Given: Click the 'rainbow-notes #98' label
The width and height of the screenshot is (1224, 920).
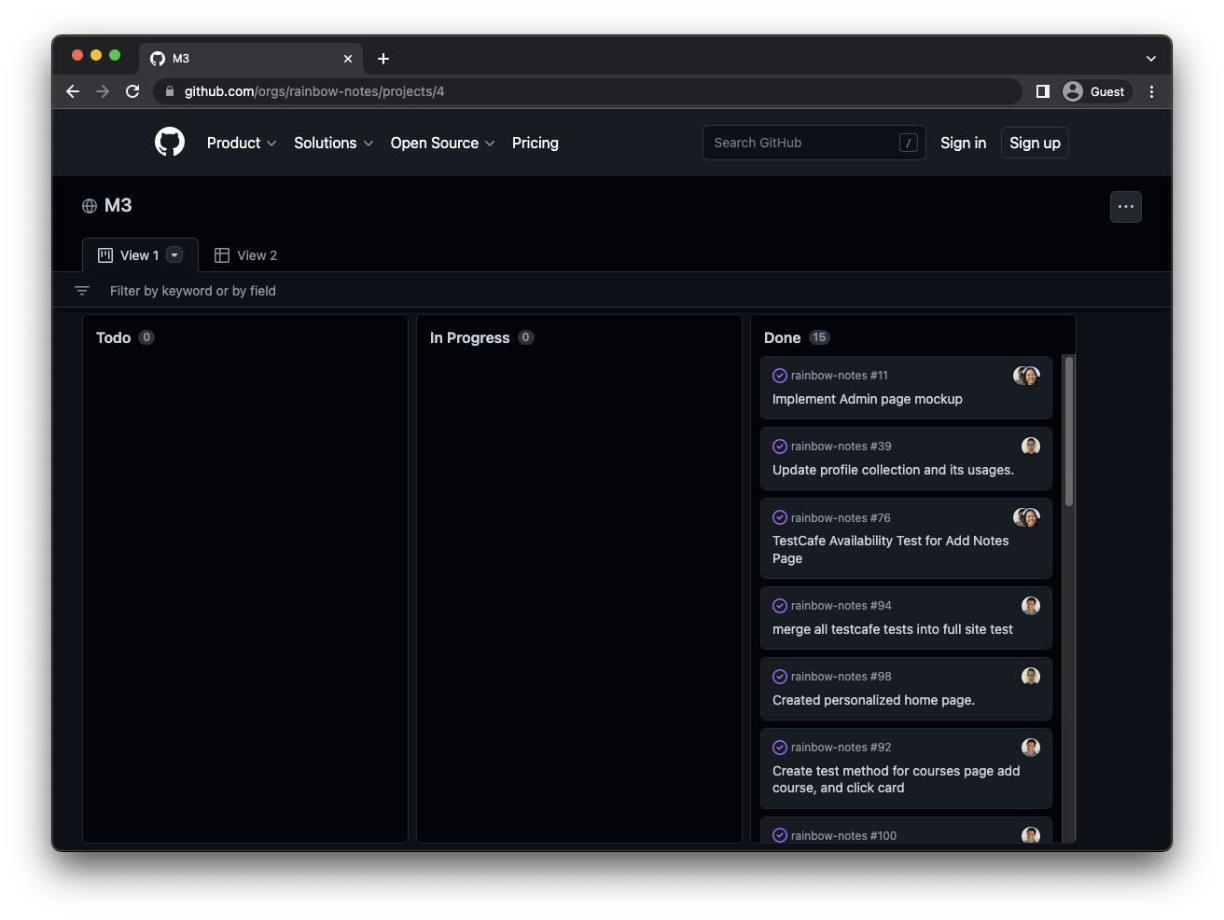Looking at the screenshot, I should click(x=841, y=677).
